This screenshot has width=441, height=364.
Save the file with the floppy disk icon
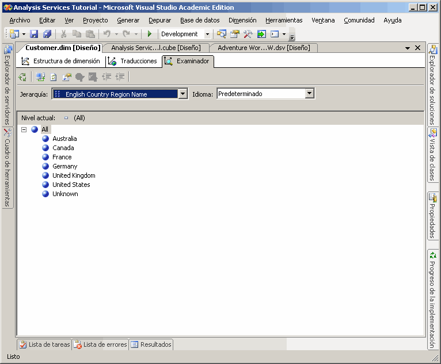34,34
